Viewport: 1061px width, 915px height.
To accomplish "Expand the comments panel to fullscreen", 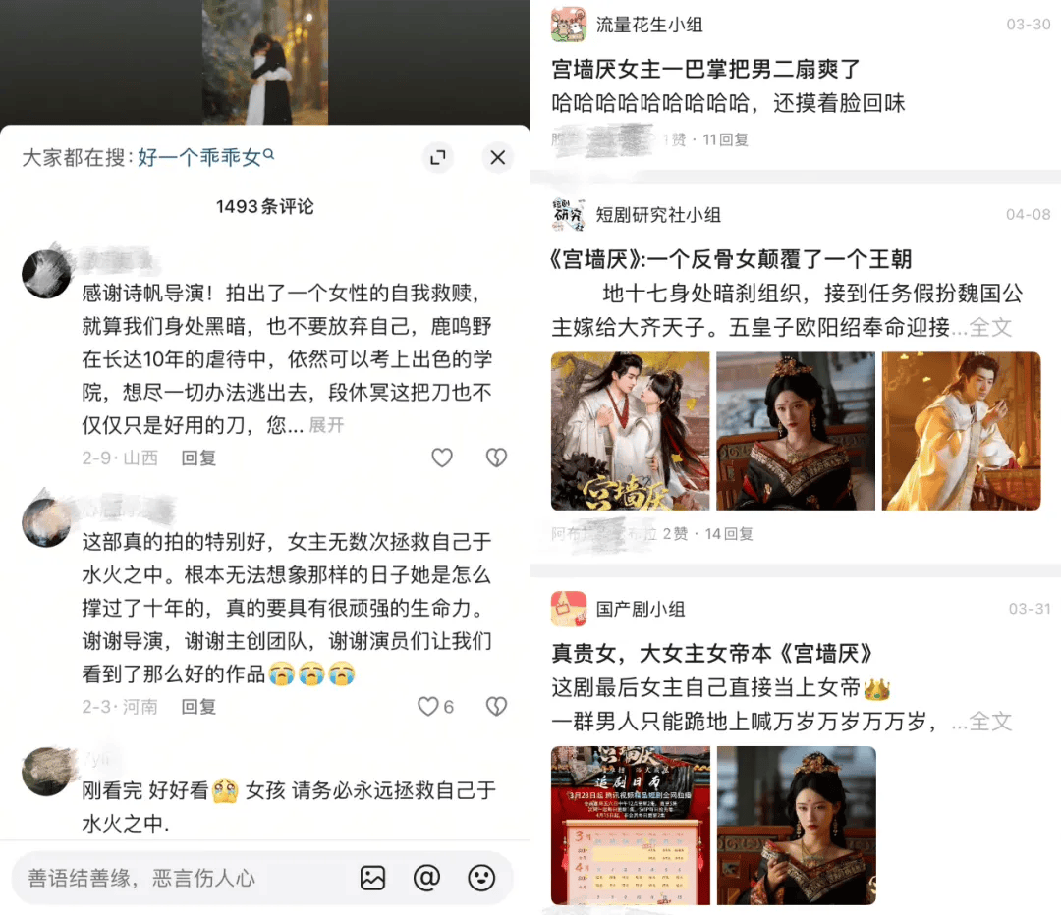I will tap(438, 157).
